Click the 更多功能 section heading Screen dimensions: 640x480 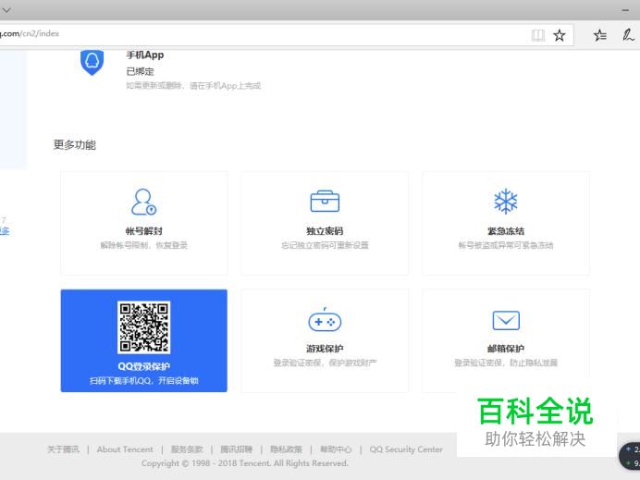(75, 145)
